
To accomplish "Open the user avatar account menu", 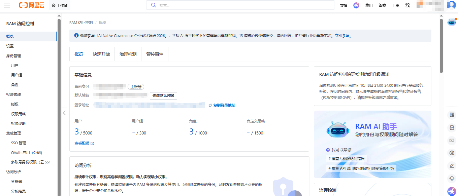I will click(451, 5).
